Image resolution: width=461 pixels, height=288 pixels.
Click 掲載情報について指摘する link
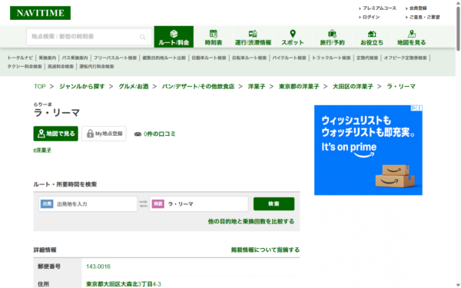point(266,250)
